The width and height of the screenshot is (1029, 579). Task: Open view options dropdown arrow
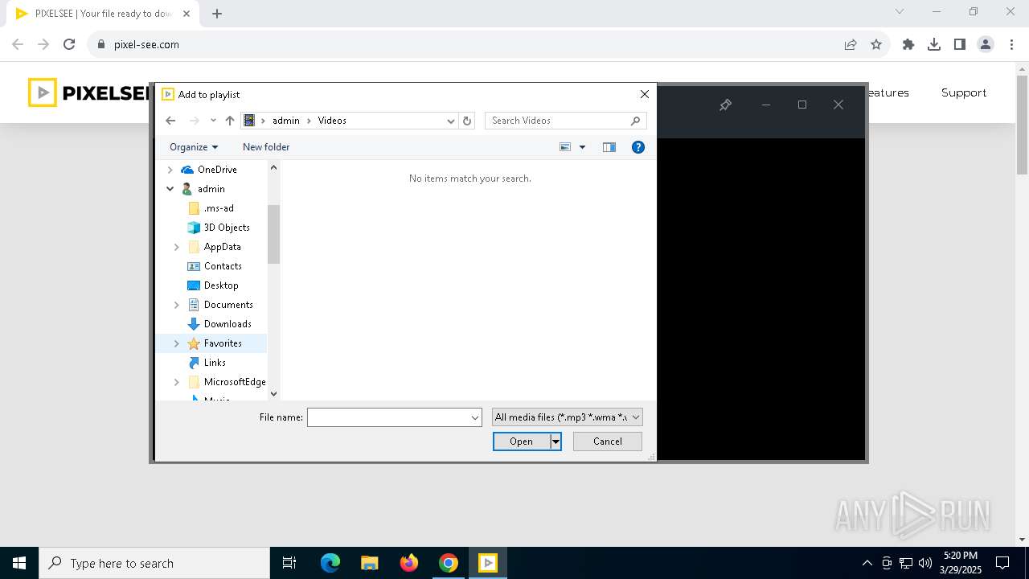[582, 147]
